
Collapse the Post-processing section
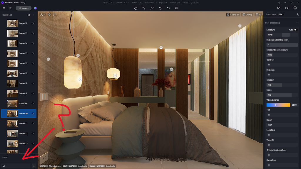tap(298, 23)
